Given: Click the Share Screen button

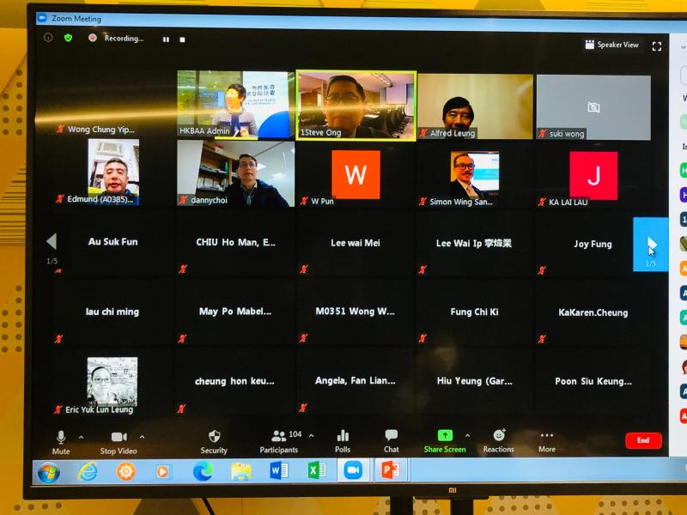Looking at the screenshot, I should (445, 440).
